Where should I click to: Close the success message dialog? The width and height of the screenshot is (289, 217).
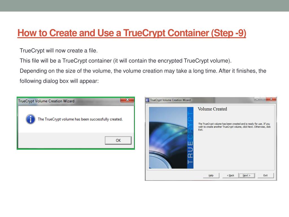click(127, 100)
